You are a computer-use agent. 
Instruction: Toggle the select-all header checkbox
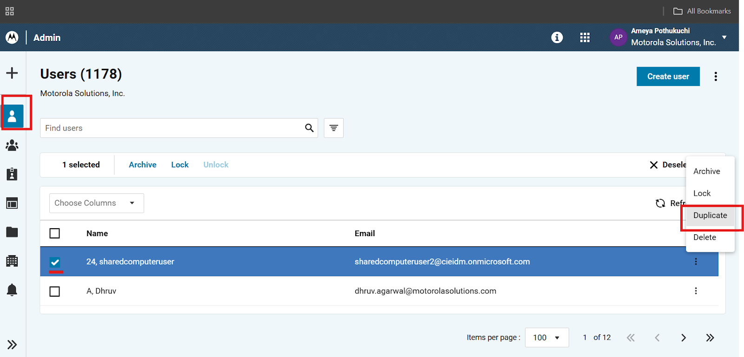pos(55,233)
